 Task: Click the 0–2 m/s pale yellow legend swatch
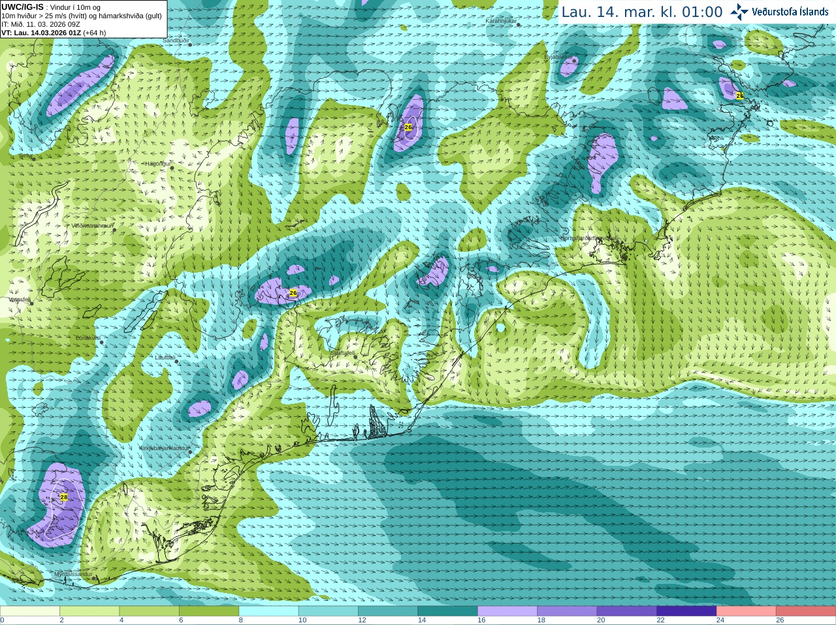[30, 611]
